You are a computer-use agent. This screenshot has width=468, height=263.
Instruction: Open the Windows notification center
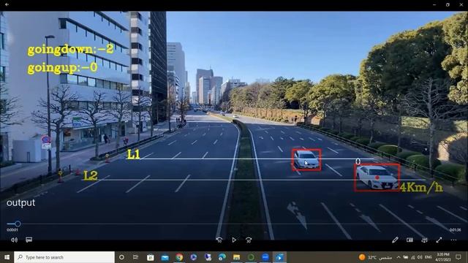pyautogui.click(x=458, y=257)
